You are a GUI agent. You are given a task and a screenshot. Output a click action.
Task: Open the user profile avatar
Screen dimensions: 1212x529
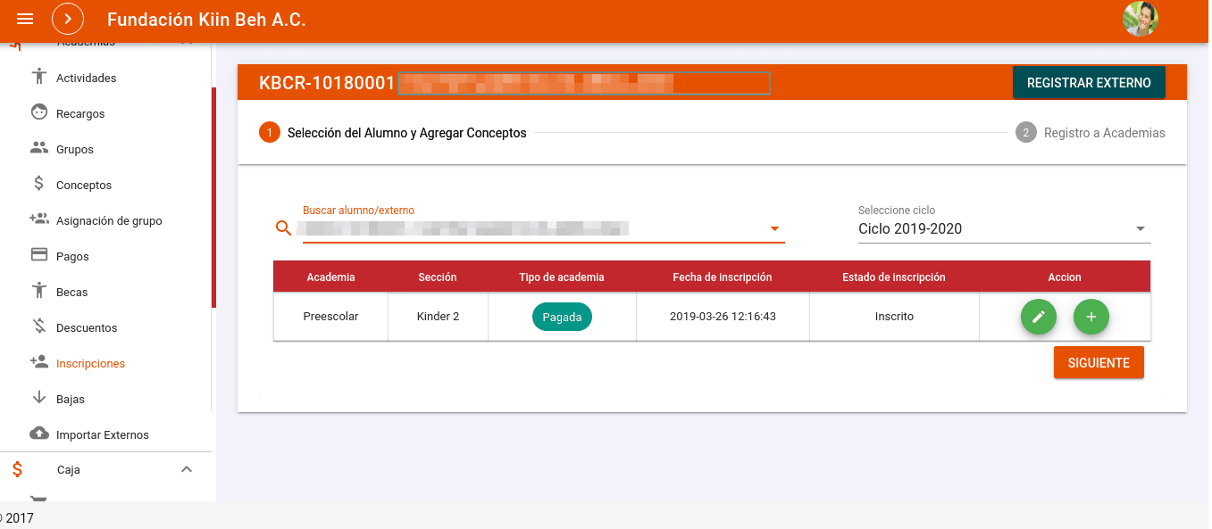click(x=1141, y=19)
